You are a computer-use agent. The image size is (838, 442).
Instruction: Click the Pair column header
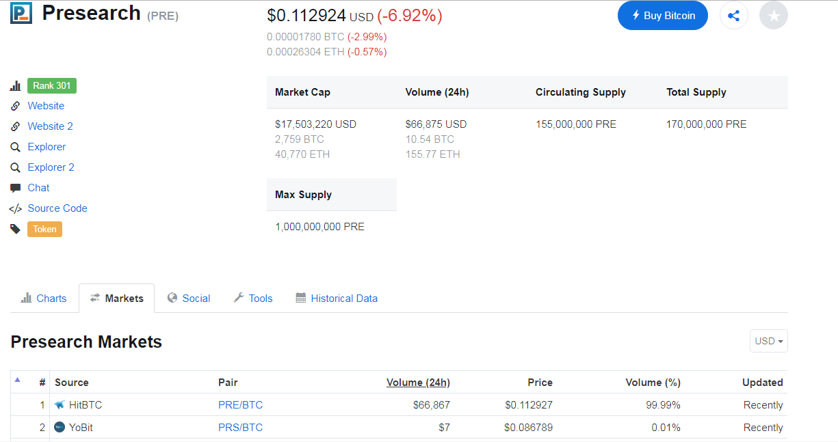[x=228, y=383]
